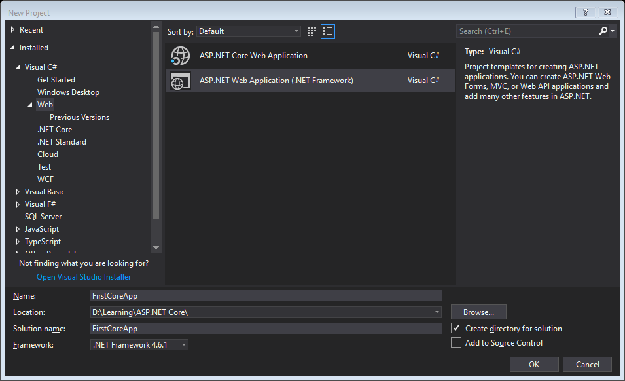Image resolution: width=625 pixels, height=381 pixels.
Task: Enable Add to Source Control
Action: point(455,342)
